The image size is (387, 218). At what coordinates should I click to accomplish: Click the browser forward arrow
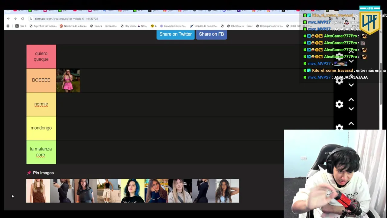(15, 19)
